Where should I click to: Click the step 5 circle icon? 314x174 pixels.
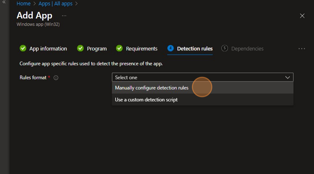(x=225, y=48)
